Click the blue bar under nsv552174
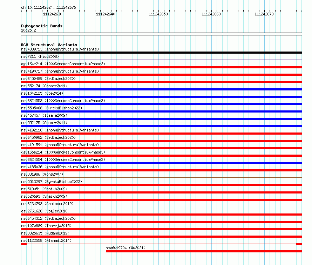Image resolution: width=312 pixels, height=265 pixels. (161, 89)
